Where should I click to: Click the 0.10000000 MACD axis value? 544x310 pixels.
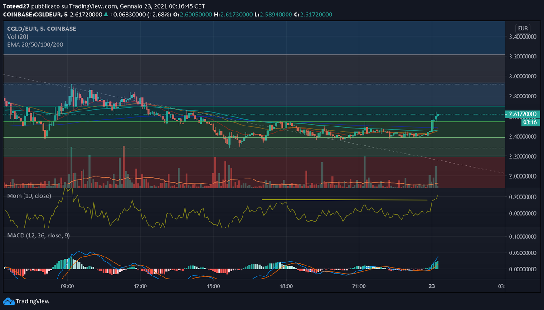(x=524, y=237)
